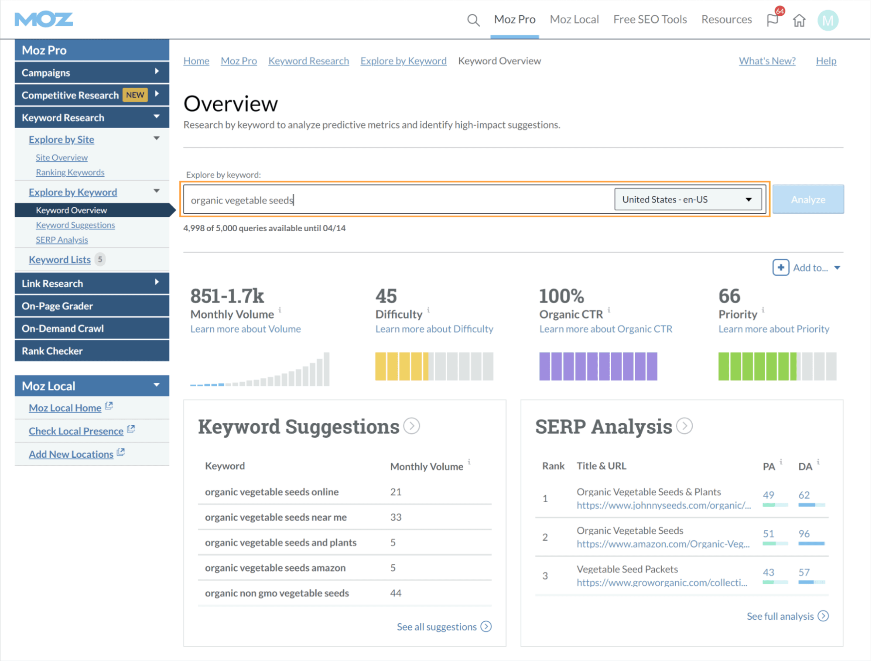Click the organic vegetable seeds keyword field
Viewport: 872px width, 662px height.
[397, 200]
